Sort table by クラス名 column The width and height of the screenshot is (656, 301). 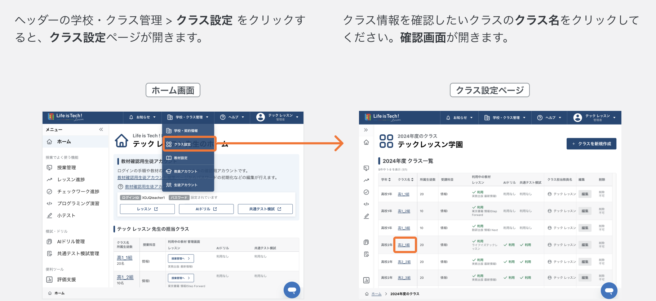point(405,179)
